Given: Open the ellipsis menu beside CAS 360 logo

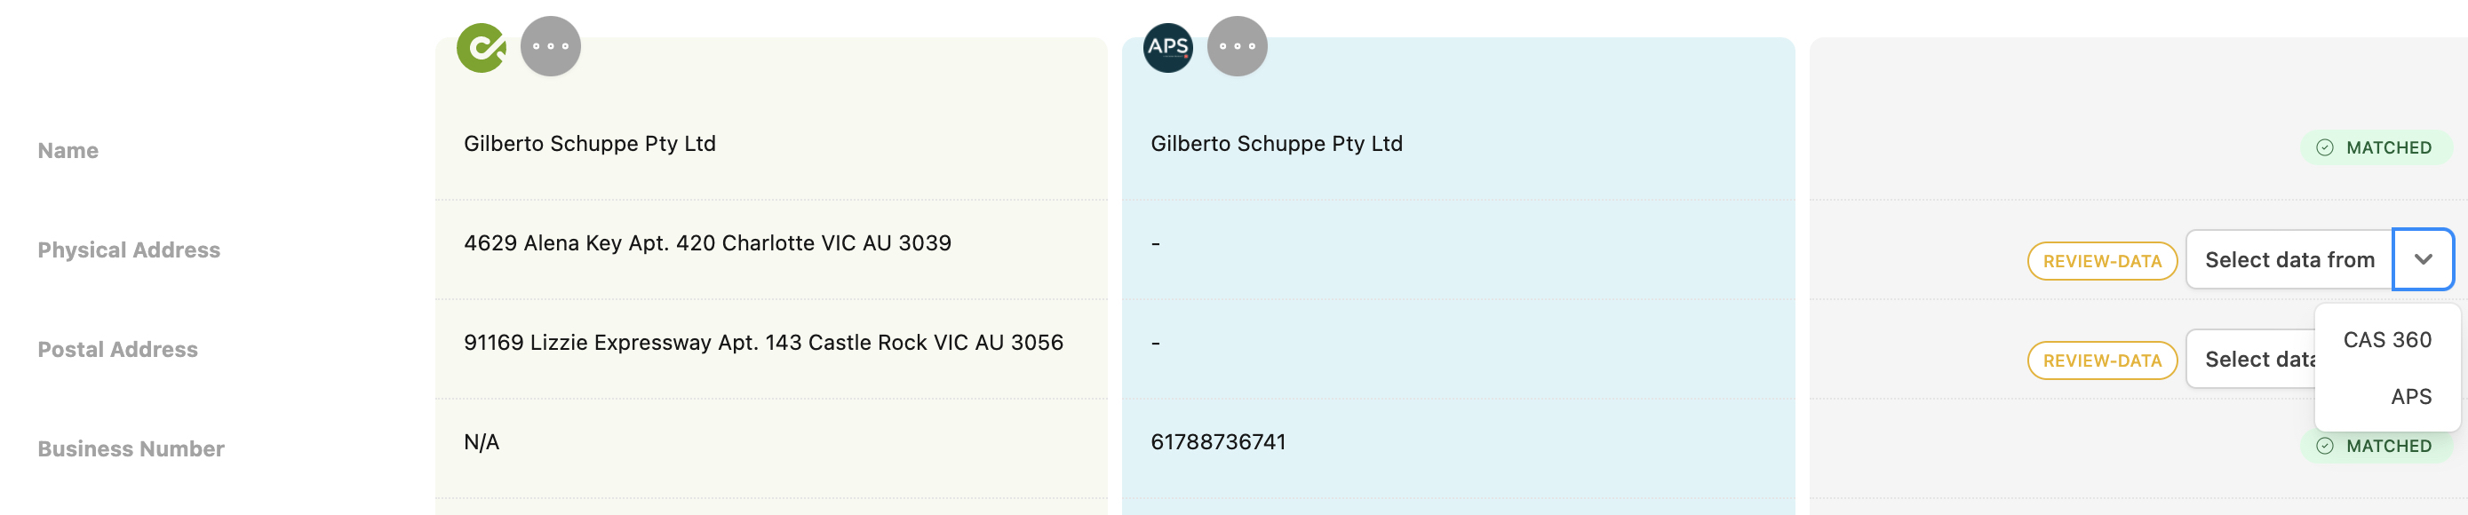Looking at the screenshot, I should click(551, 47).
